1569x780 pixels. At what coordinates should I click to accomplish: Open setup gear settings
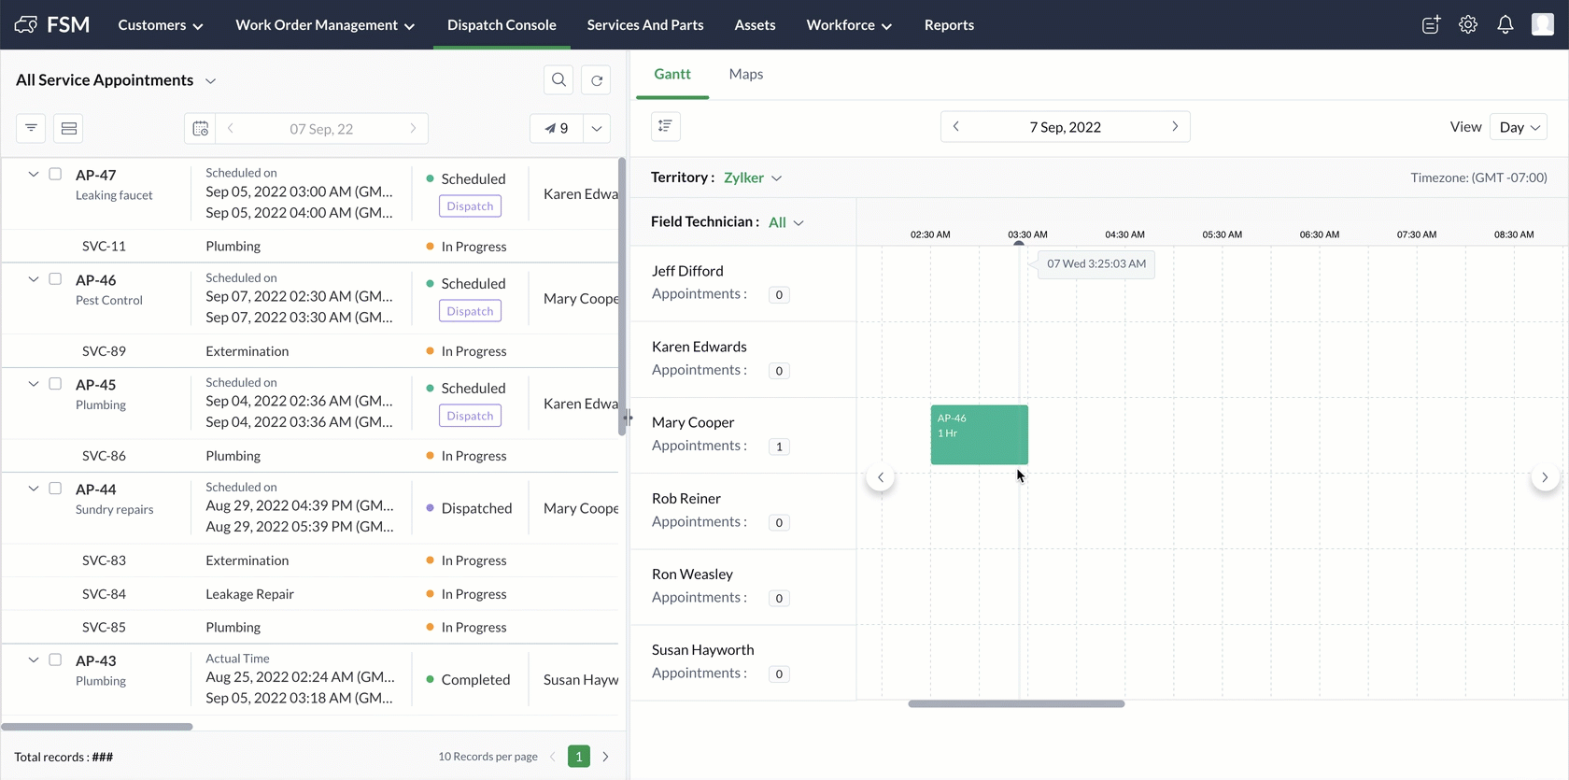(x=1468, y=25)
